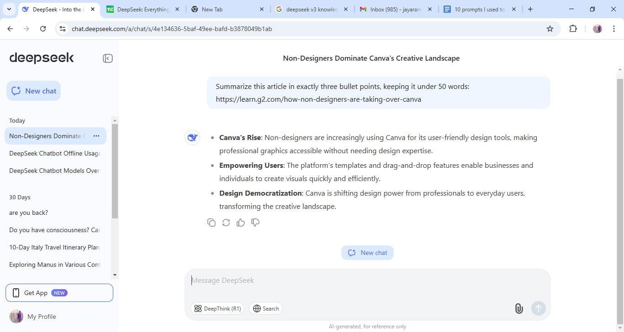
Task: Click the sidebar scrollbar down arrow
Action: (115, 275)
